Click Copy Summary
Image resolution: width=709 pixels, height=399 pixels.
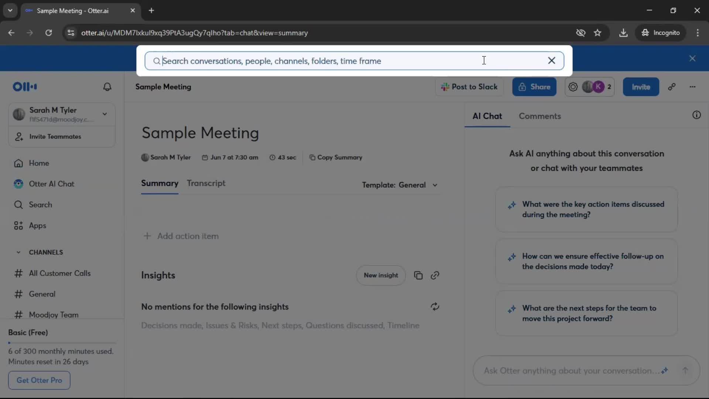click(335, 157)
